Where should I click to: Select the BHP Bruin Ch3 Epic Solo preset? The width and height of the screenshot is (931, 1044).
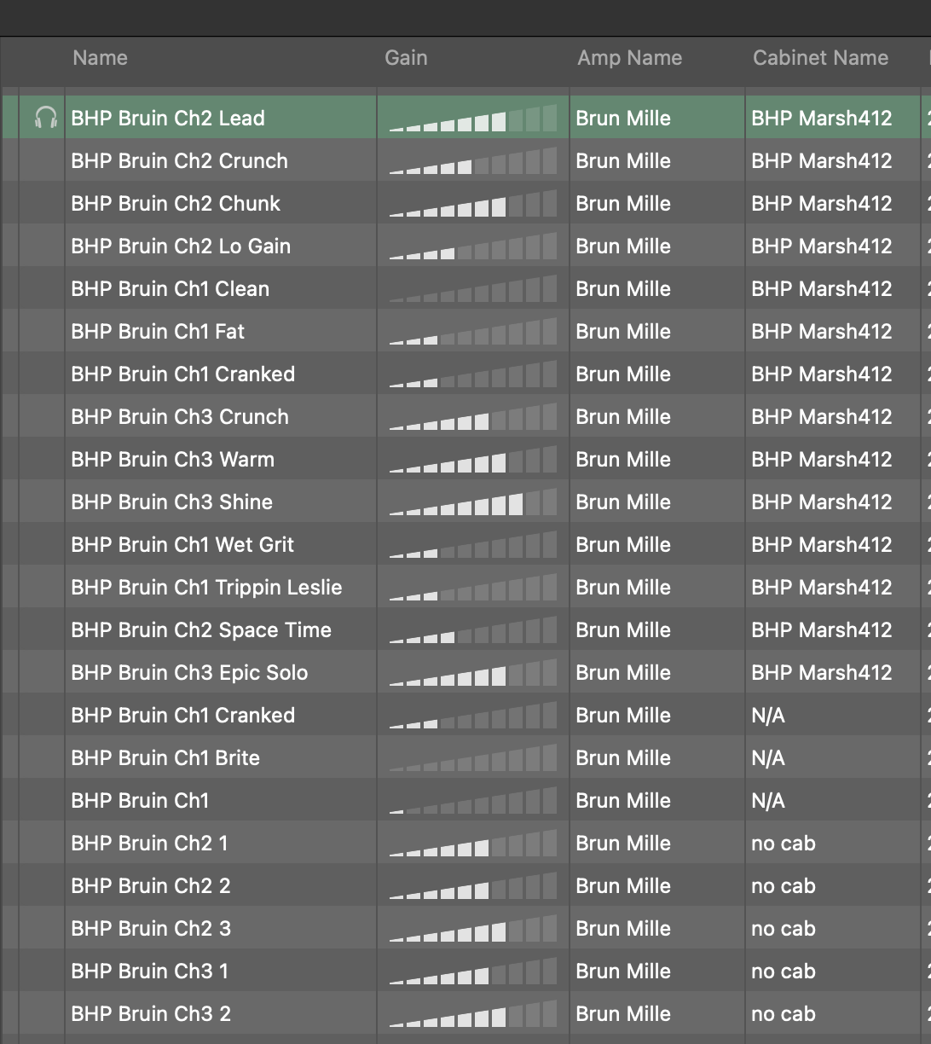tap(189, 673)
